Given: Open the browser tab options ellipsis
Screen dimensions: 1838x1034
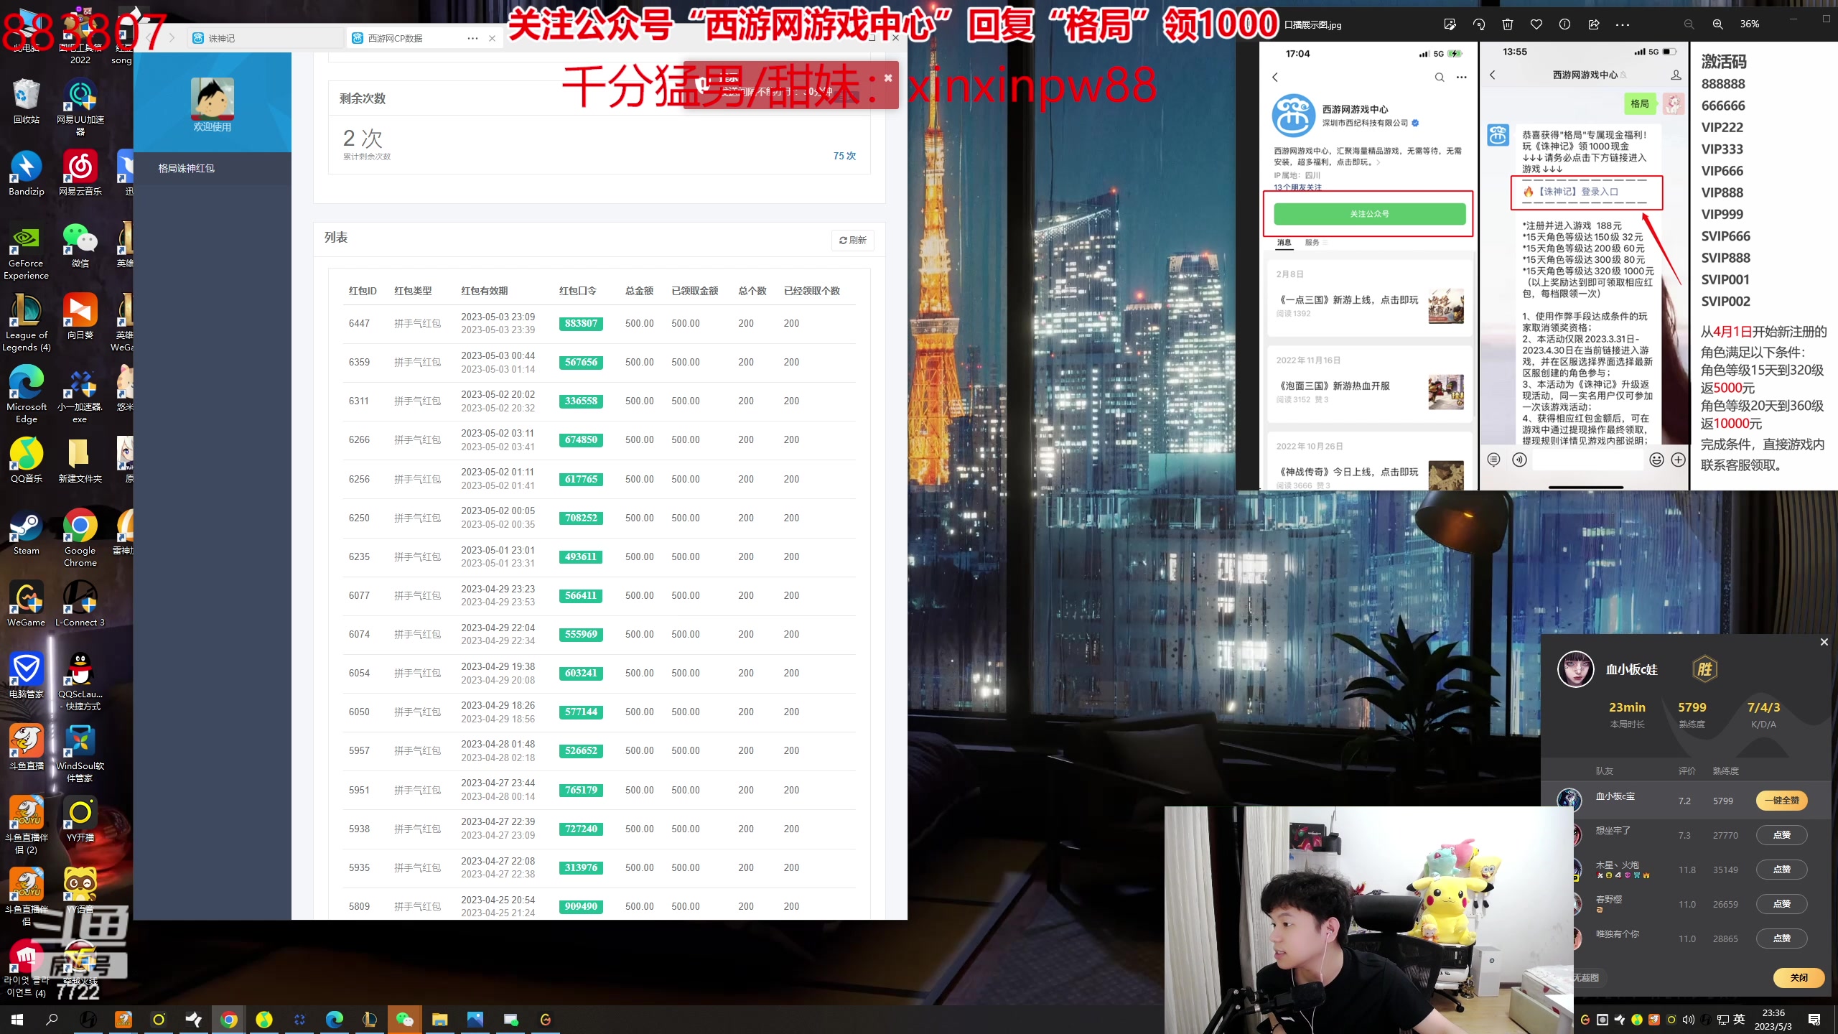Looking at the screenshot, I should (472, 38).
